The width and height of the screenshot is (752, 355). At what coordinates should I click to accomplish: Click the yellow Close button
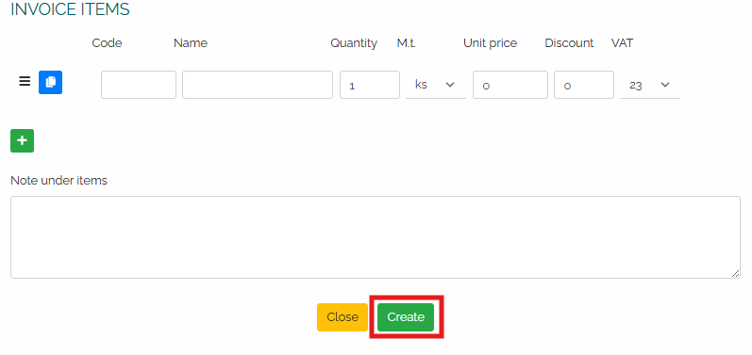(343, 317)
